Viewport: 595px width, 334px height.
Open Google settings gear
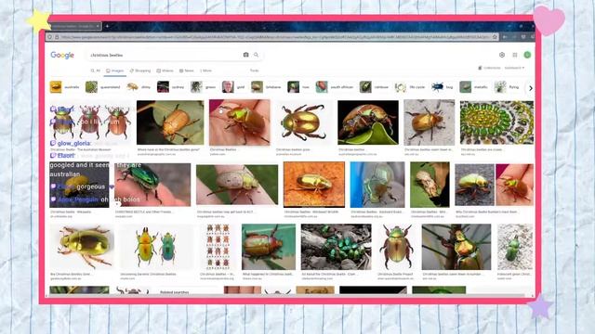click(x=502, y=55)
